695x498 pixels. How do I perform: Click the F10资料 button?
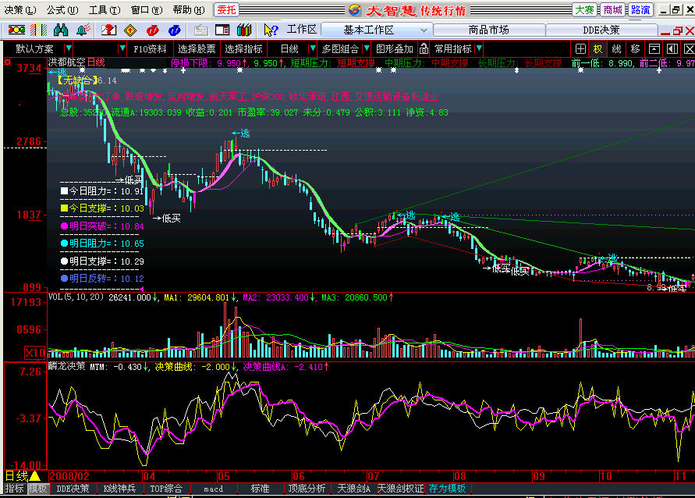tap(150, 48)
